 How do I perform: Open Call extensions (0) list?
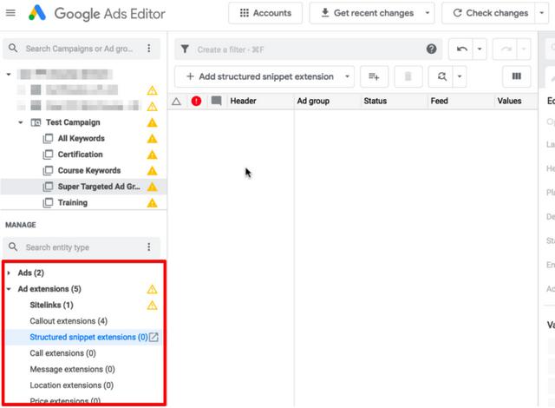pyautogui.click(x=63, y=353)
